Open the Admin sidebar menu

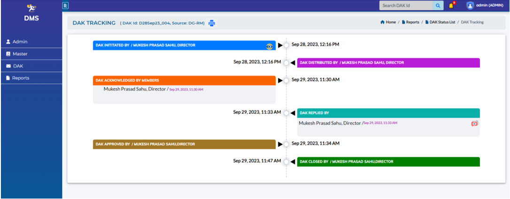coord(20,42)
